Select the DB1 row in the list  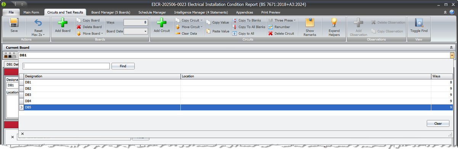236,82
